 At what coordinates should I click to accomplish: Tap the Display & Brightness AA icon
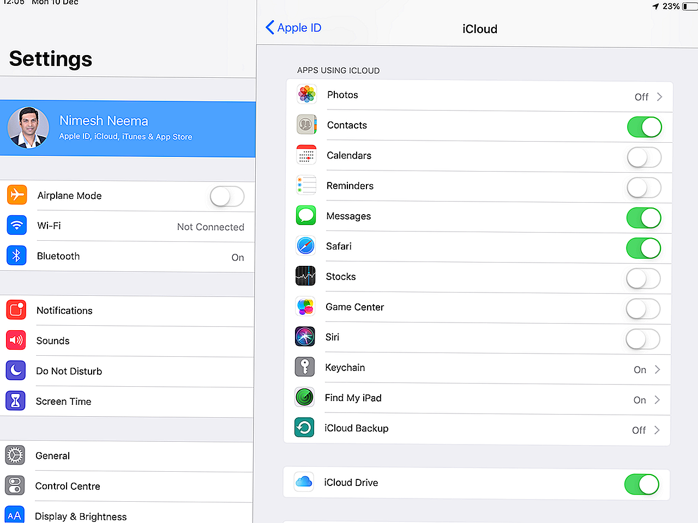pos(15,515)
